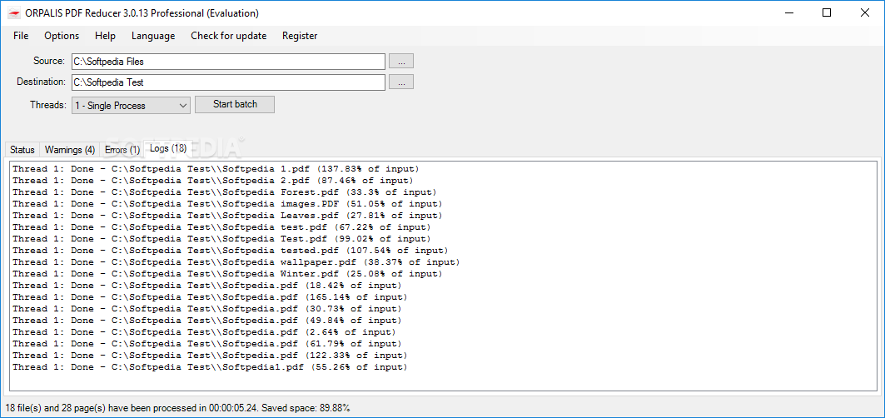Switch to the Errors (1) tab
885x418 pixels.
point(122,150)
